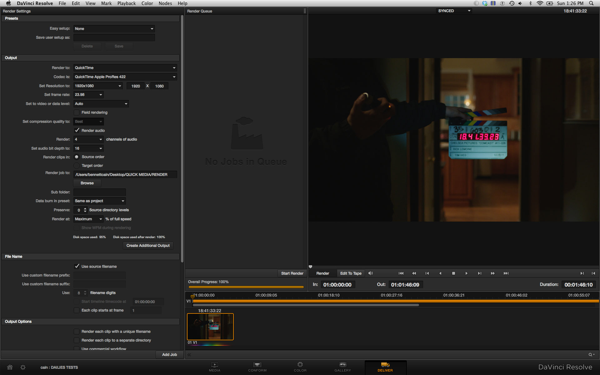Open project settings gear icon
This screenshot has height=375, width=600.
pyautogui.click(x=23, y=367)
